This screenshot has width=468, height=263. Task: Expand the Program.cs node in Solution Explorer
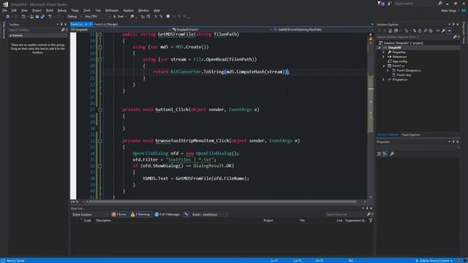(383, 80)
